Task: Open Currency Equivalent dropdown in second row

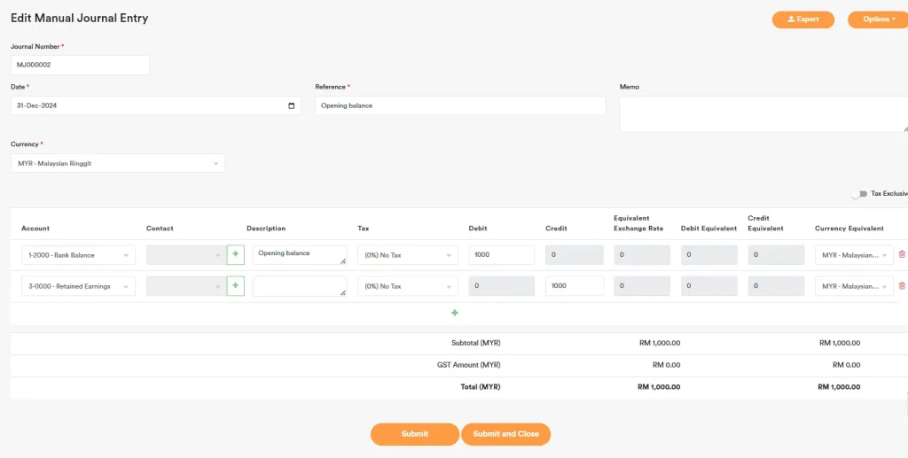Action: 854,286
